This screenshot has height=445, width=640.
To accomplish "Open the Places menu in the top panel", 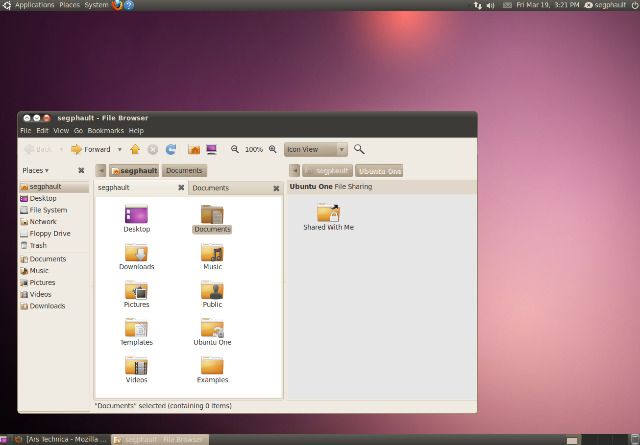I will click(70, 5).
